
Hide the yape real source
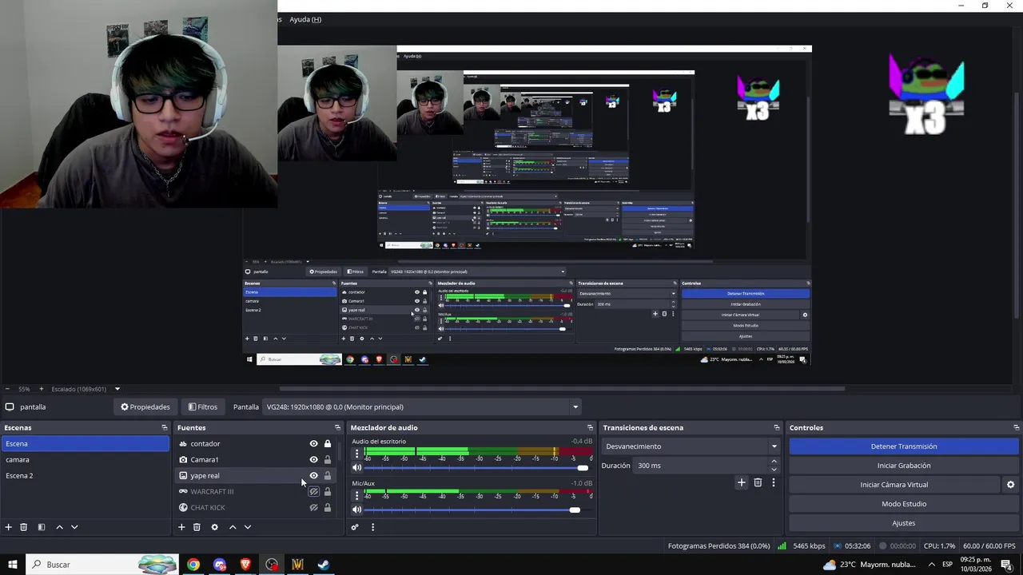[x=313, y=476]
